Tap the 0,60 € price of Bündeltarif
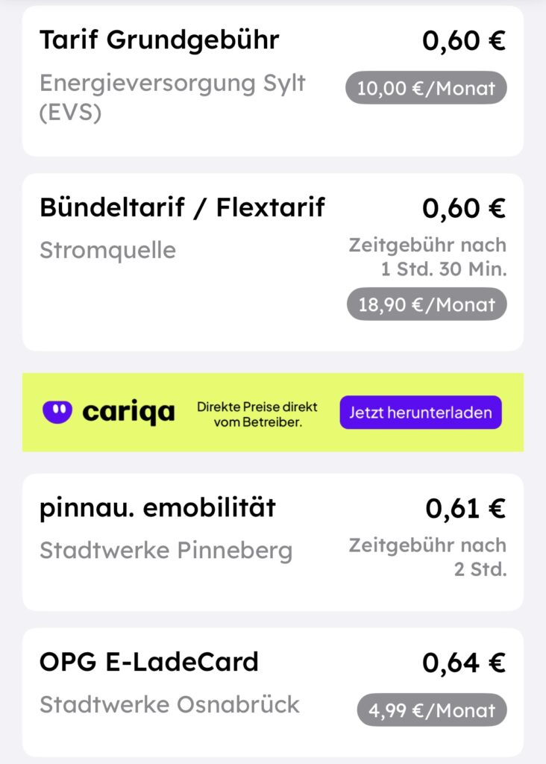 coord(464,208)
